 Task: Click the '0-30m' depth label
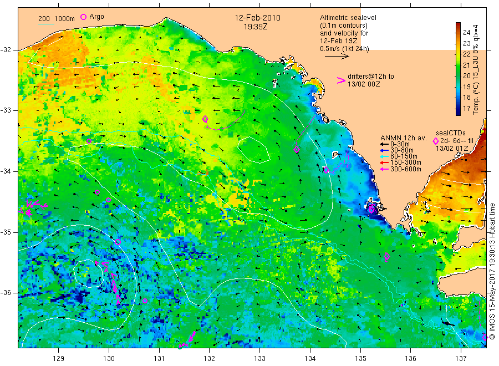[400, 144]
